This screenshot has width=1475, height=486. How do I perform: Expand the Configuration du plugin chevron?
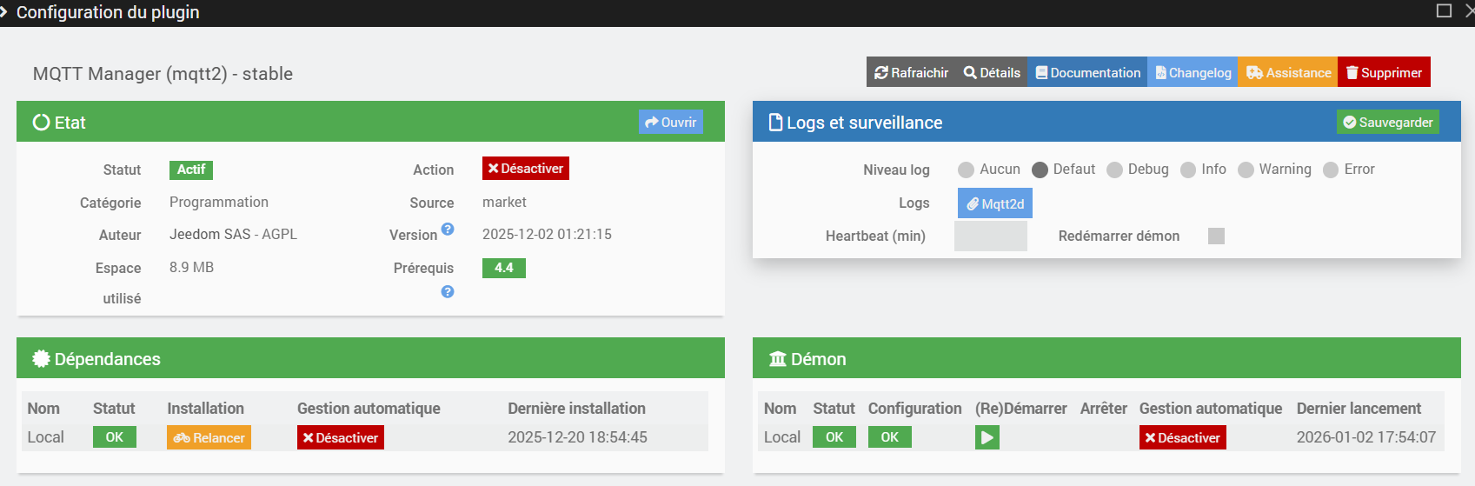(x=4, y=12)
